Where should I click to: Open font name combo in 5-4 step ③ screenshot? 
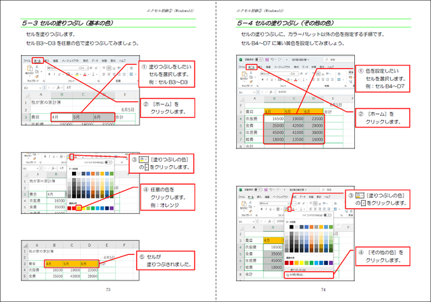[x=274, y=204]
